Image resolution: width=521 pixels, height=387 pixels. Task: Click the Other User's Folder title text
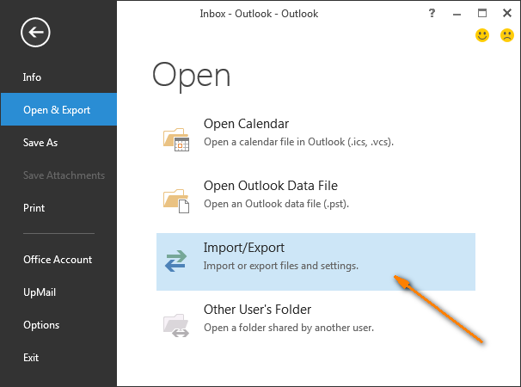click(258, 310)
